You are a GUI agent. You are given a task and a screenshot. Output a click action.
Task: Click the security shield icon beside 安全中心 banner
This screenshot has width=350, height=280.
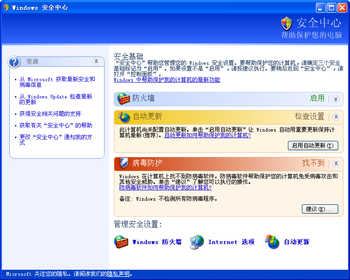[287, 23]
